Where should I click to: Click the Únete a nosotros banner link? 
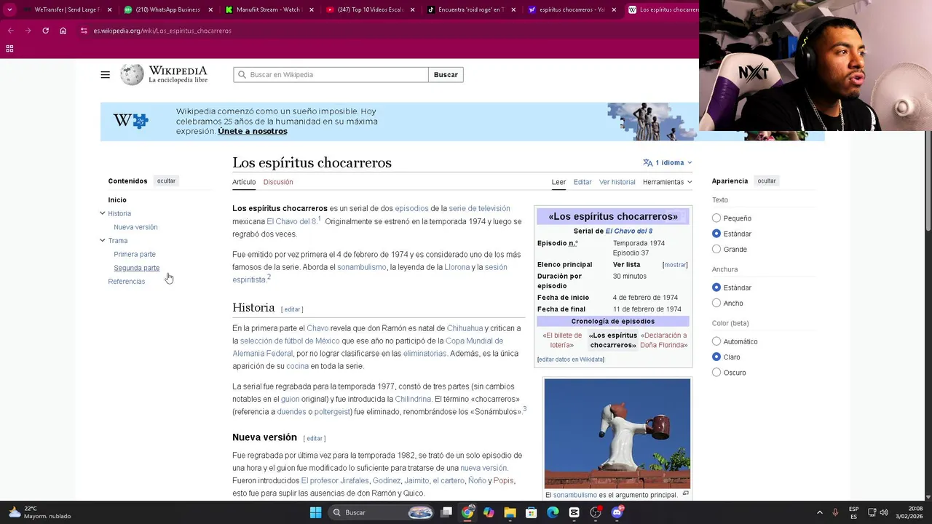point(253,131)
